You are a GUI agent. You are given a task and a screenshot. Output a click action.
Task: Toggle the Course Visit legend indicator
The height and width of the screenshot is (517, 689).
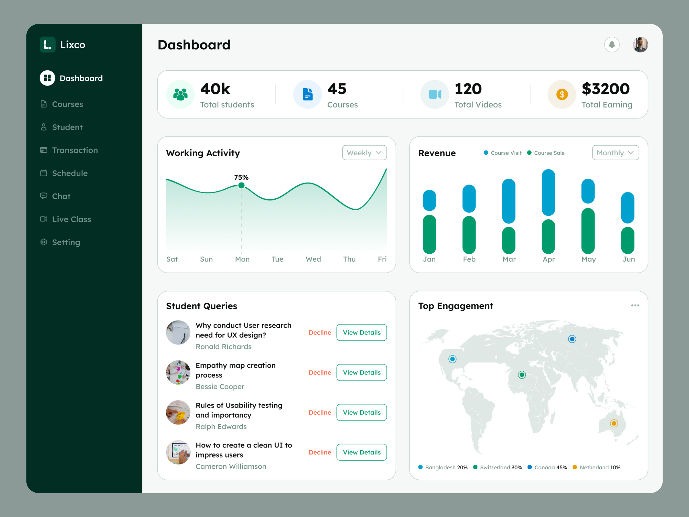click(x=486, y=153)
